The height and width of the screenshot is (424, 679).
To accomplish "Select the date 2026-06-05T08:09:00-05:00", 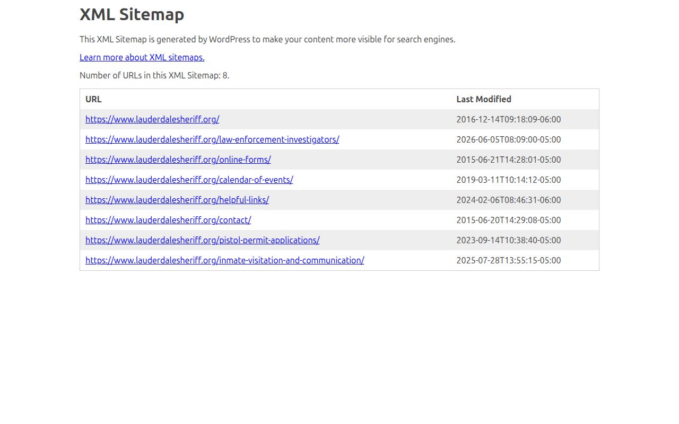I will 509,139.
